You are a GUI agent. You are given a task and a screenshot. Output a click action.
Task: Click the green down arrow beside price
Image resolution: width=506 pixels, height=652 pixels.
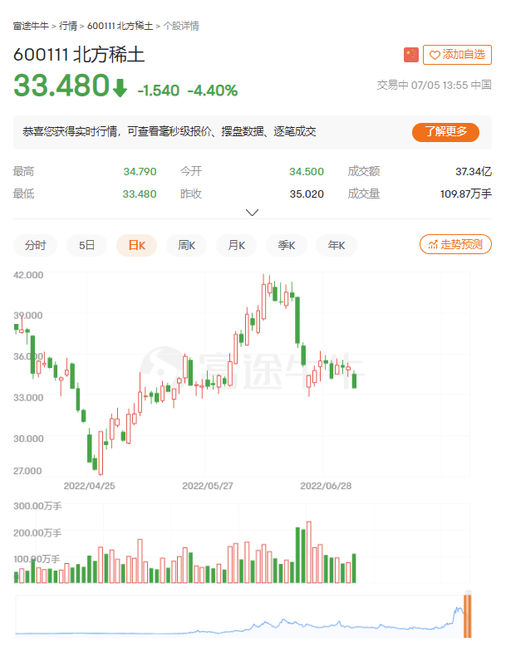(x=120, y=88)
